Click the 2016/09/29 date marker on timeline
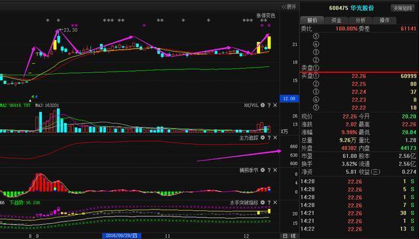 click(122, 236)
